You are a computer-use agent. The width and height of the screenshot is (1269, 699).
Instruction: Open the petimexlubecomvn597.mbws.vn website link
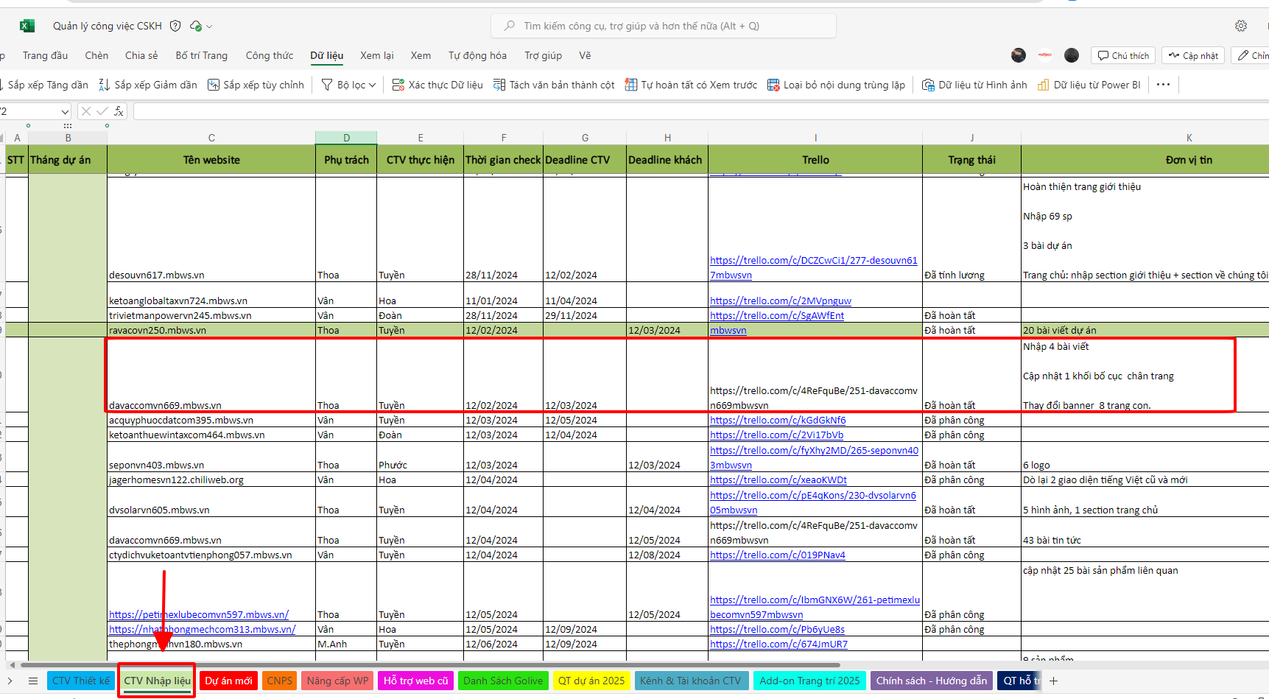(199, 614)
